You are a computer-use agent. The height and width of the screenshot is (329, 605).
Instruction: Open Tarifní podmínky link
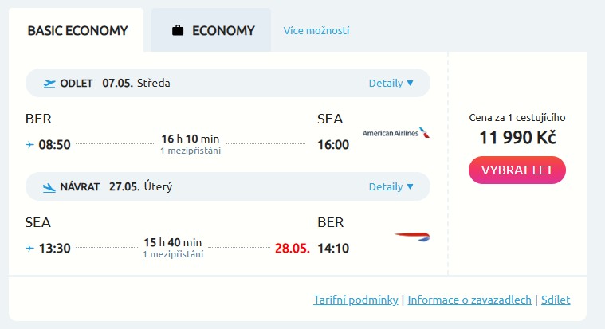tap(356, 300)
